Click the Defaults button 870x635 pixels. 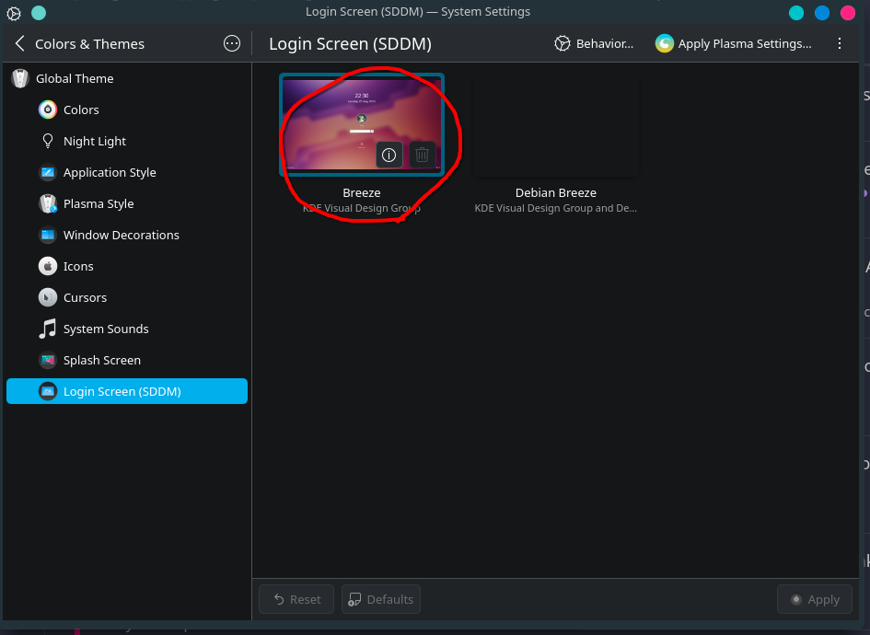[381, 599]
